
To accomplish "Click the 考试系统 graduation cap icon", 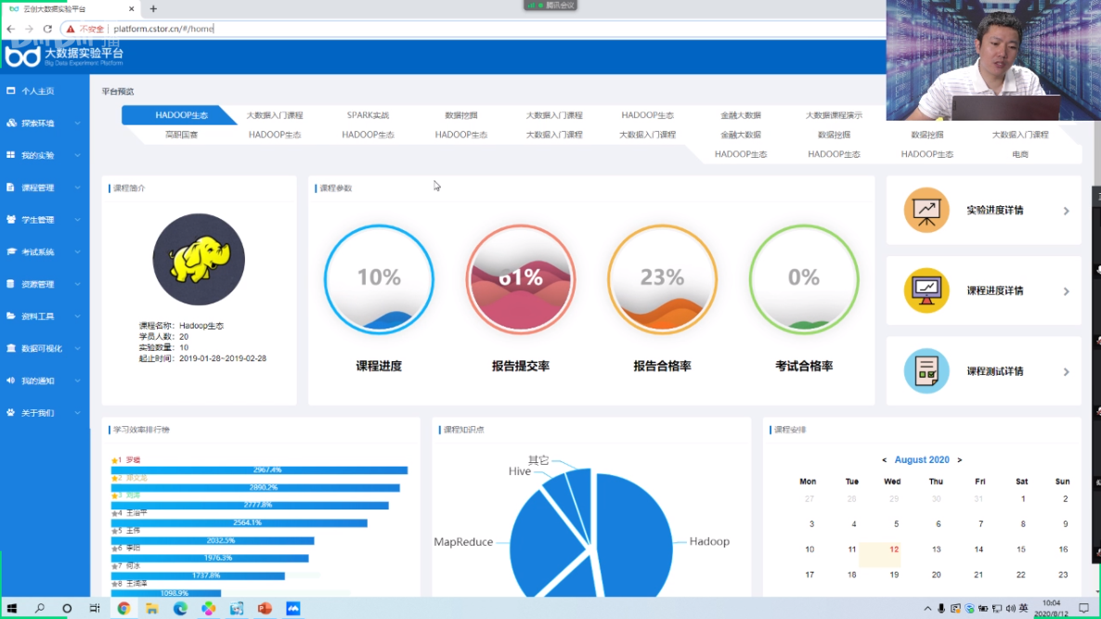I will 11,251.
